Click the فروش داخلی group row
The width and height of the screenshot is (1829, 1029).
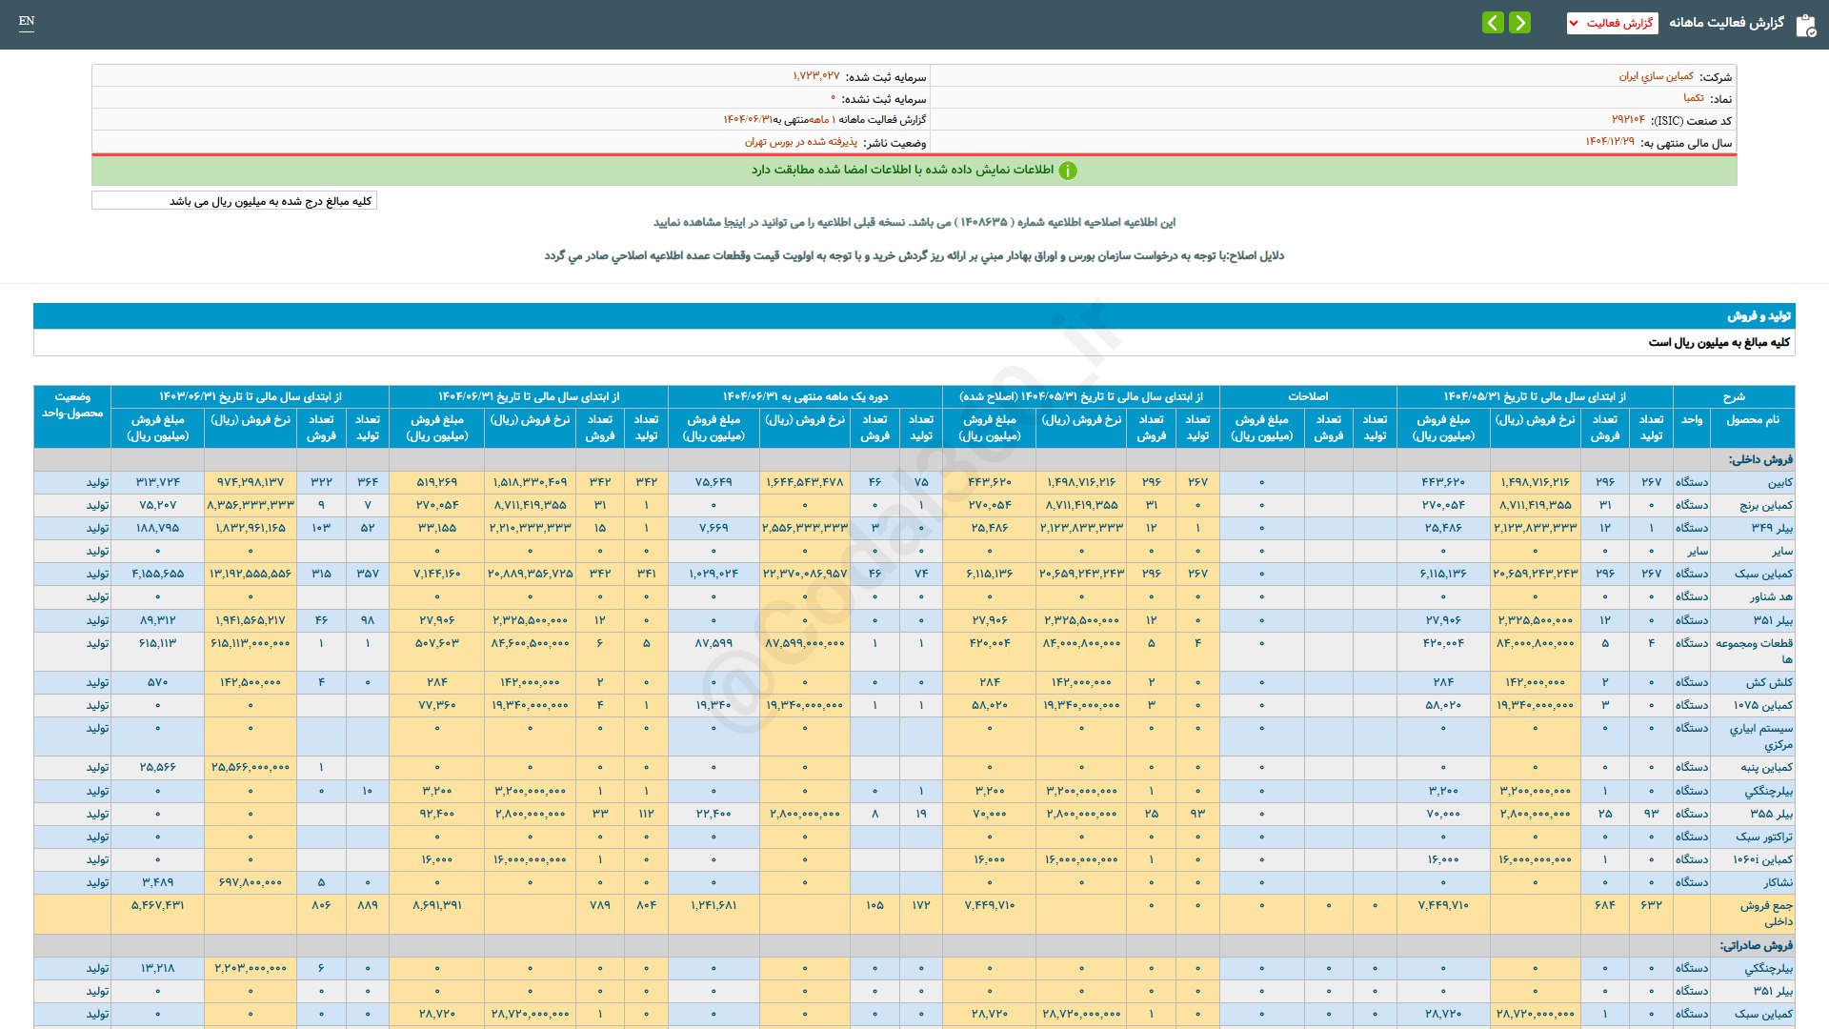(x=1759, y=459)
